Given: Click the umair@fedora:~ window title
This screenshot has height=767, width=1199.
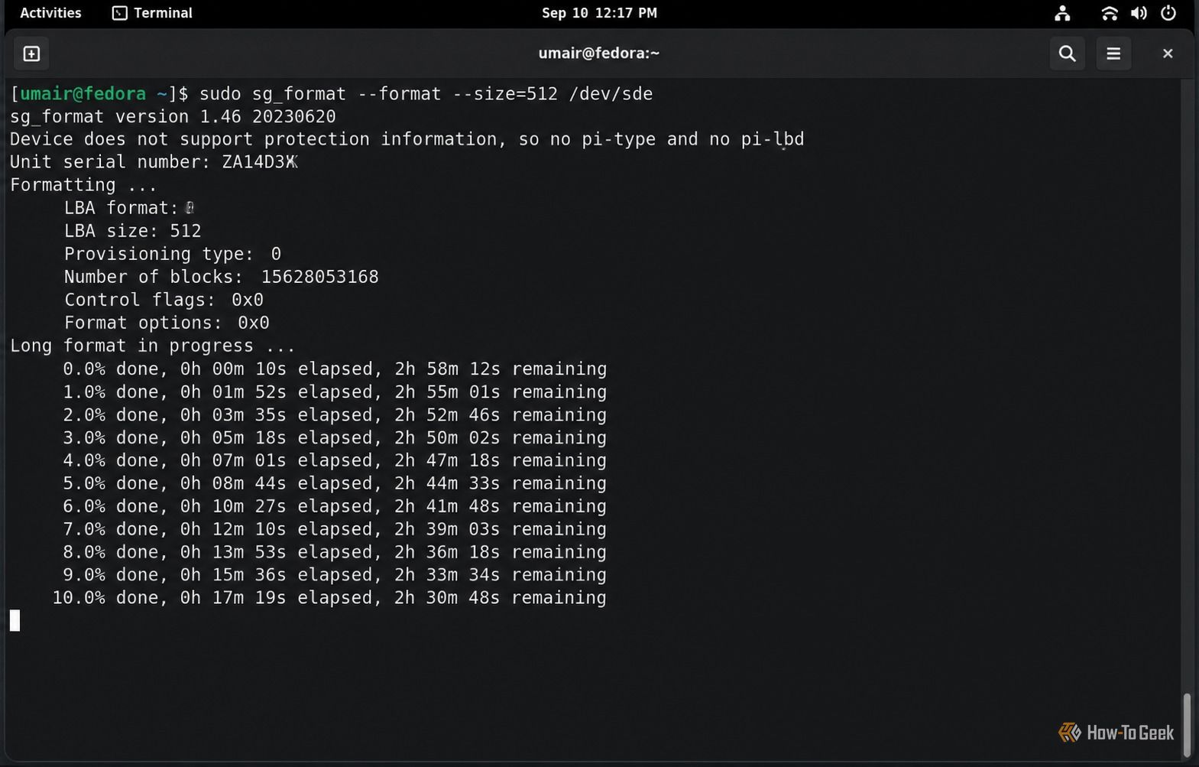Looking at the screenshot, I should pos(599,53).
